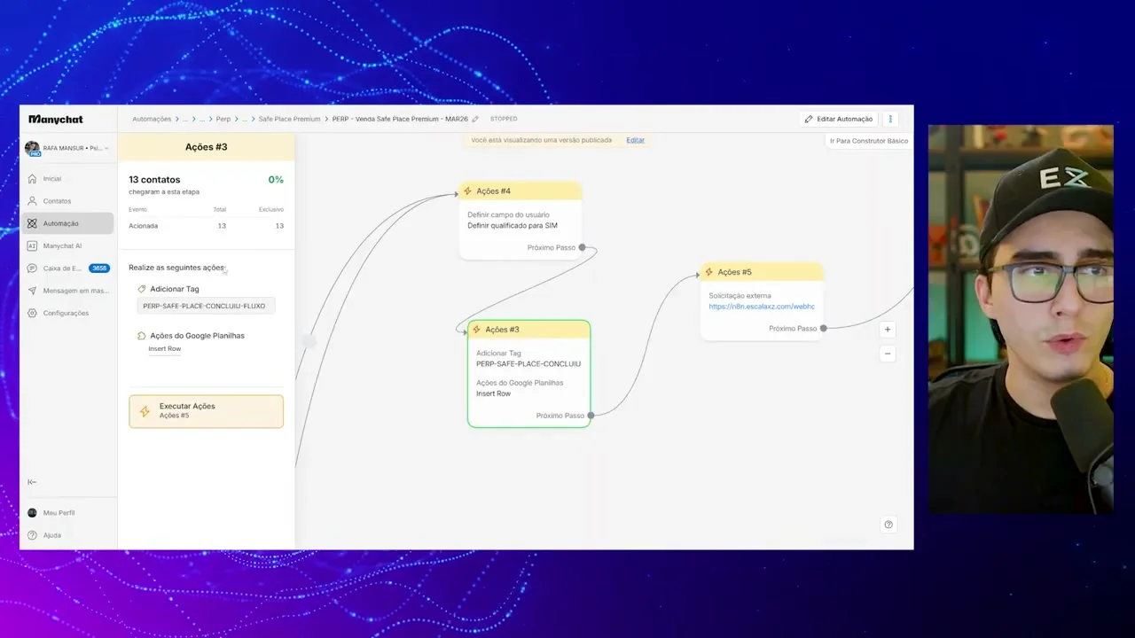The width and height of the screenshot is (1135, 638).
Task: Click the PERP-SAFE-PLACE-CONCLUIU-FLUXO tag field
Action: click(207, 306)
